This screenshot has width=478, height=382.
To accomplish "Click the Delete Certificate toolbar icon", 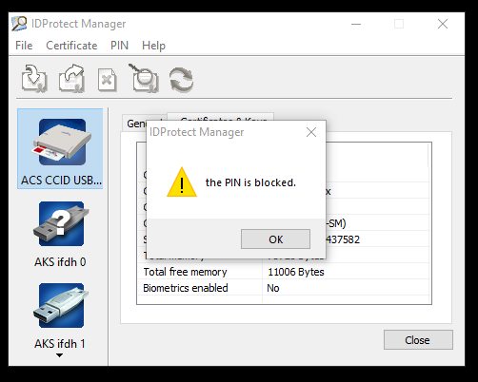I will click(107, 80).
